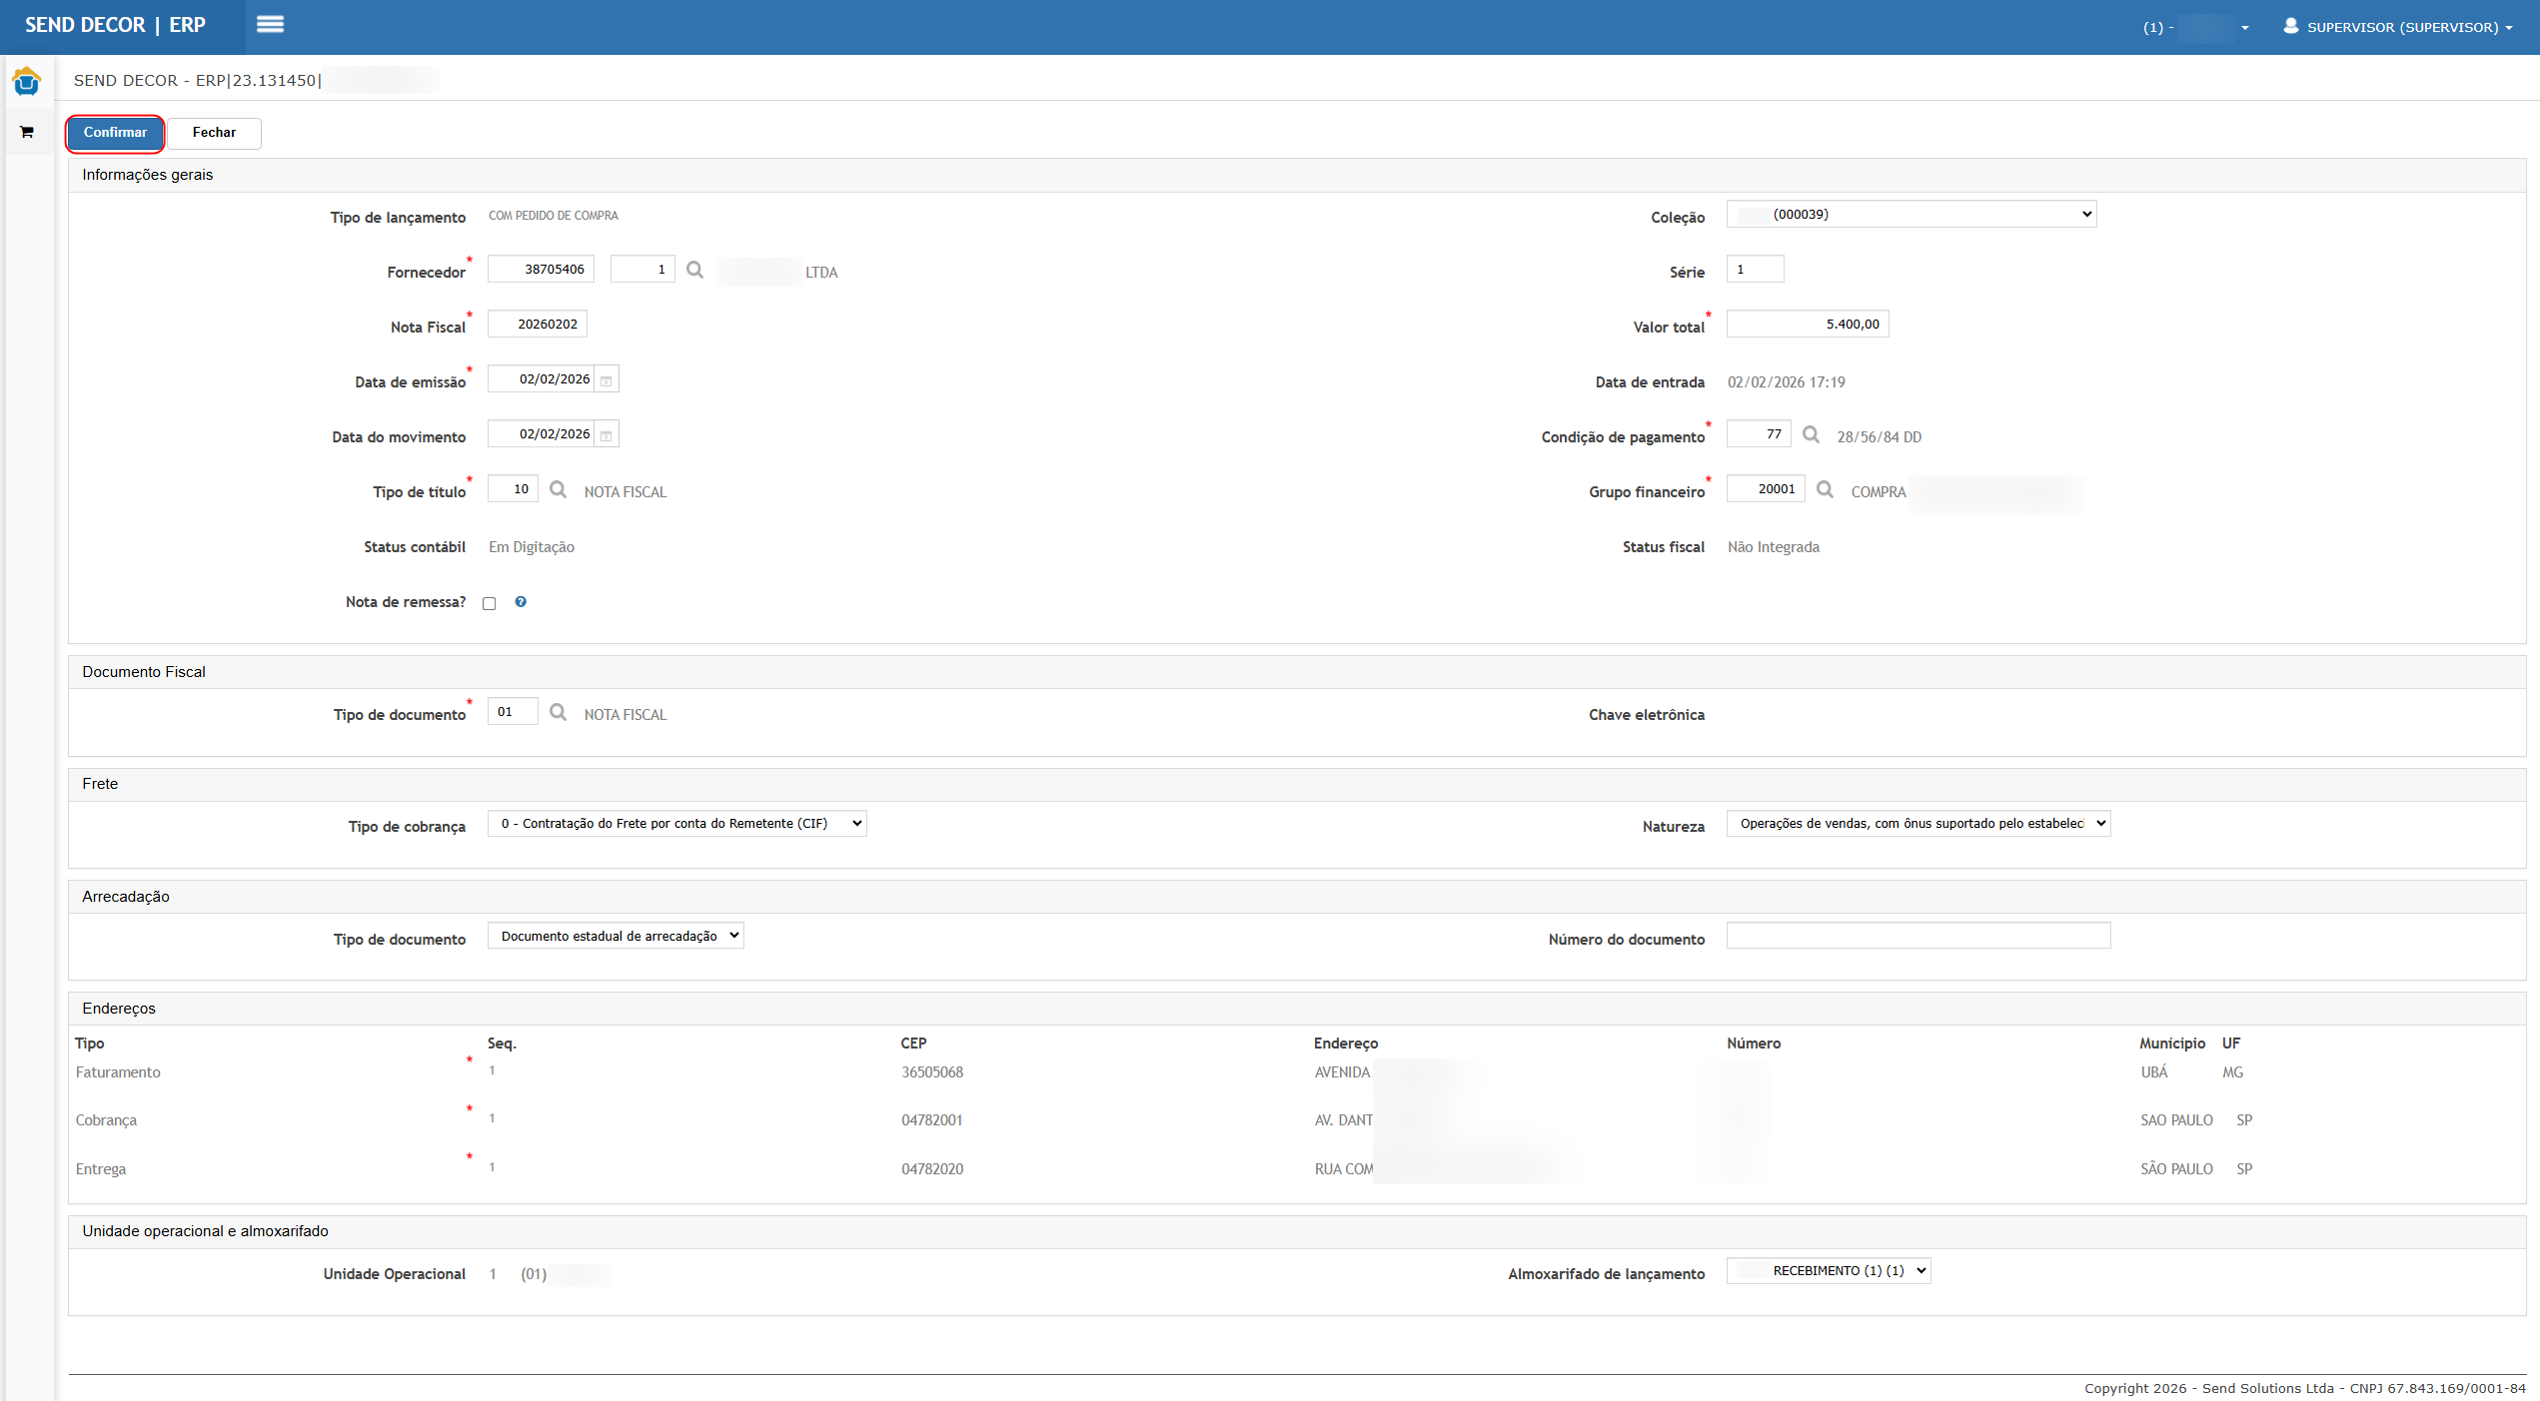Open the hamburger menu icon

270,25
